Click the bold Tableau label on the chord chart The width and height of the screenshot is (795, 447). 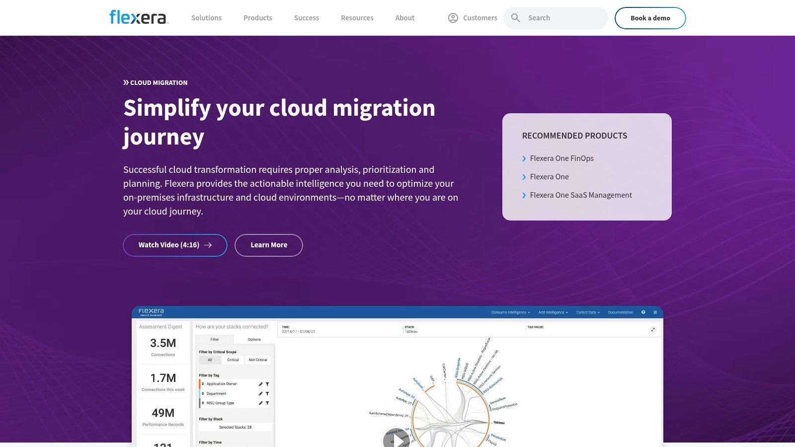tap(499, 423)
